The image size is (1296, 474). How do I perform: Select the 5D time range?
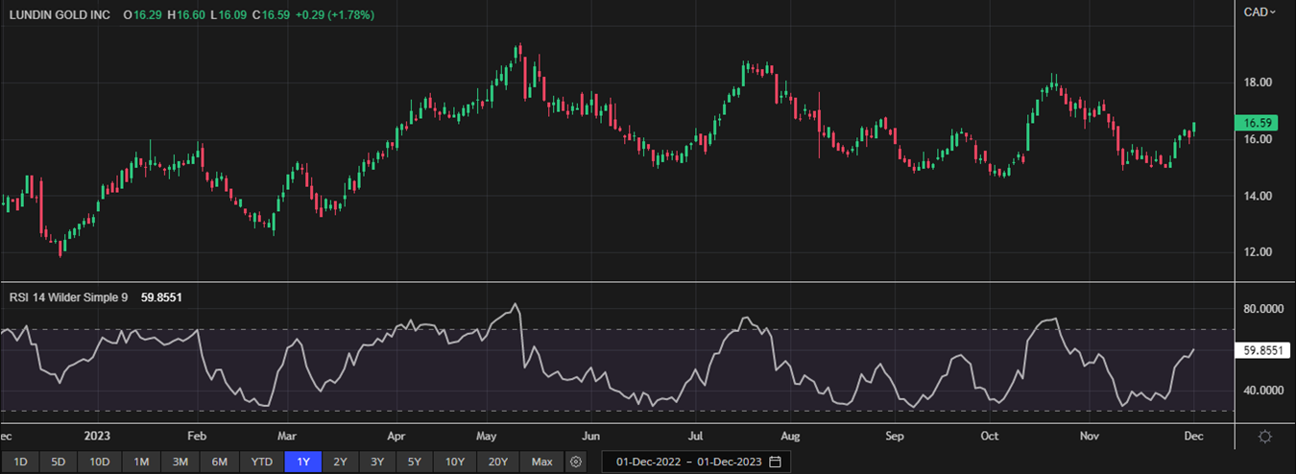point(58,462)
